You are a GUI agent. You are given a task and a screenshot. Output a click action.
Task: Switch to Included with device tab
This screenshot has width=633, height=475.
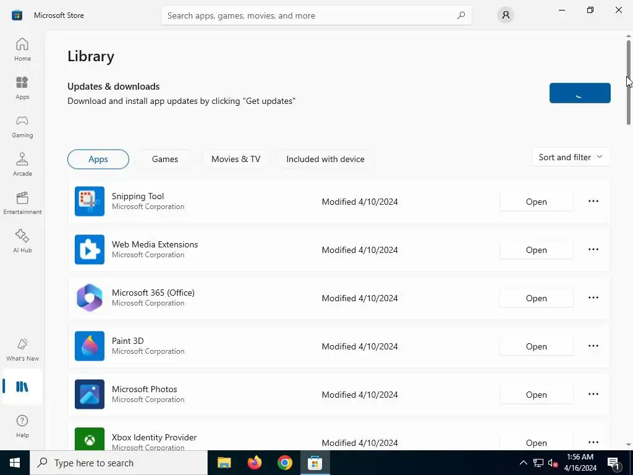point(325,159)
